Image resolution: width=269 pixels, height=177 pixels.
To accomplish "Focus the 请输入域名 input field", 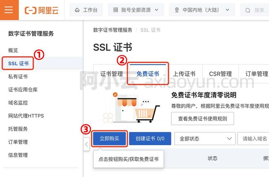I will click(x=253, y=139).
